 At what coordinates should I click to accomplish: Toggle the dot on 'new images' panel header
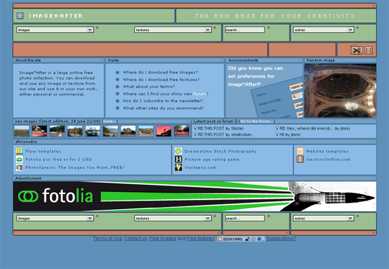pyautogui.click(x=187, y=121)
